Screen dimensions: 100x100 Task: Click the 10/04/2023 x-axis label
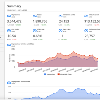(x=22, y=70)
